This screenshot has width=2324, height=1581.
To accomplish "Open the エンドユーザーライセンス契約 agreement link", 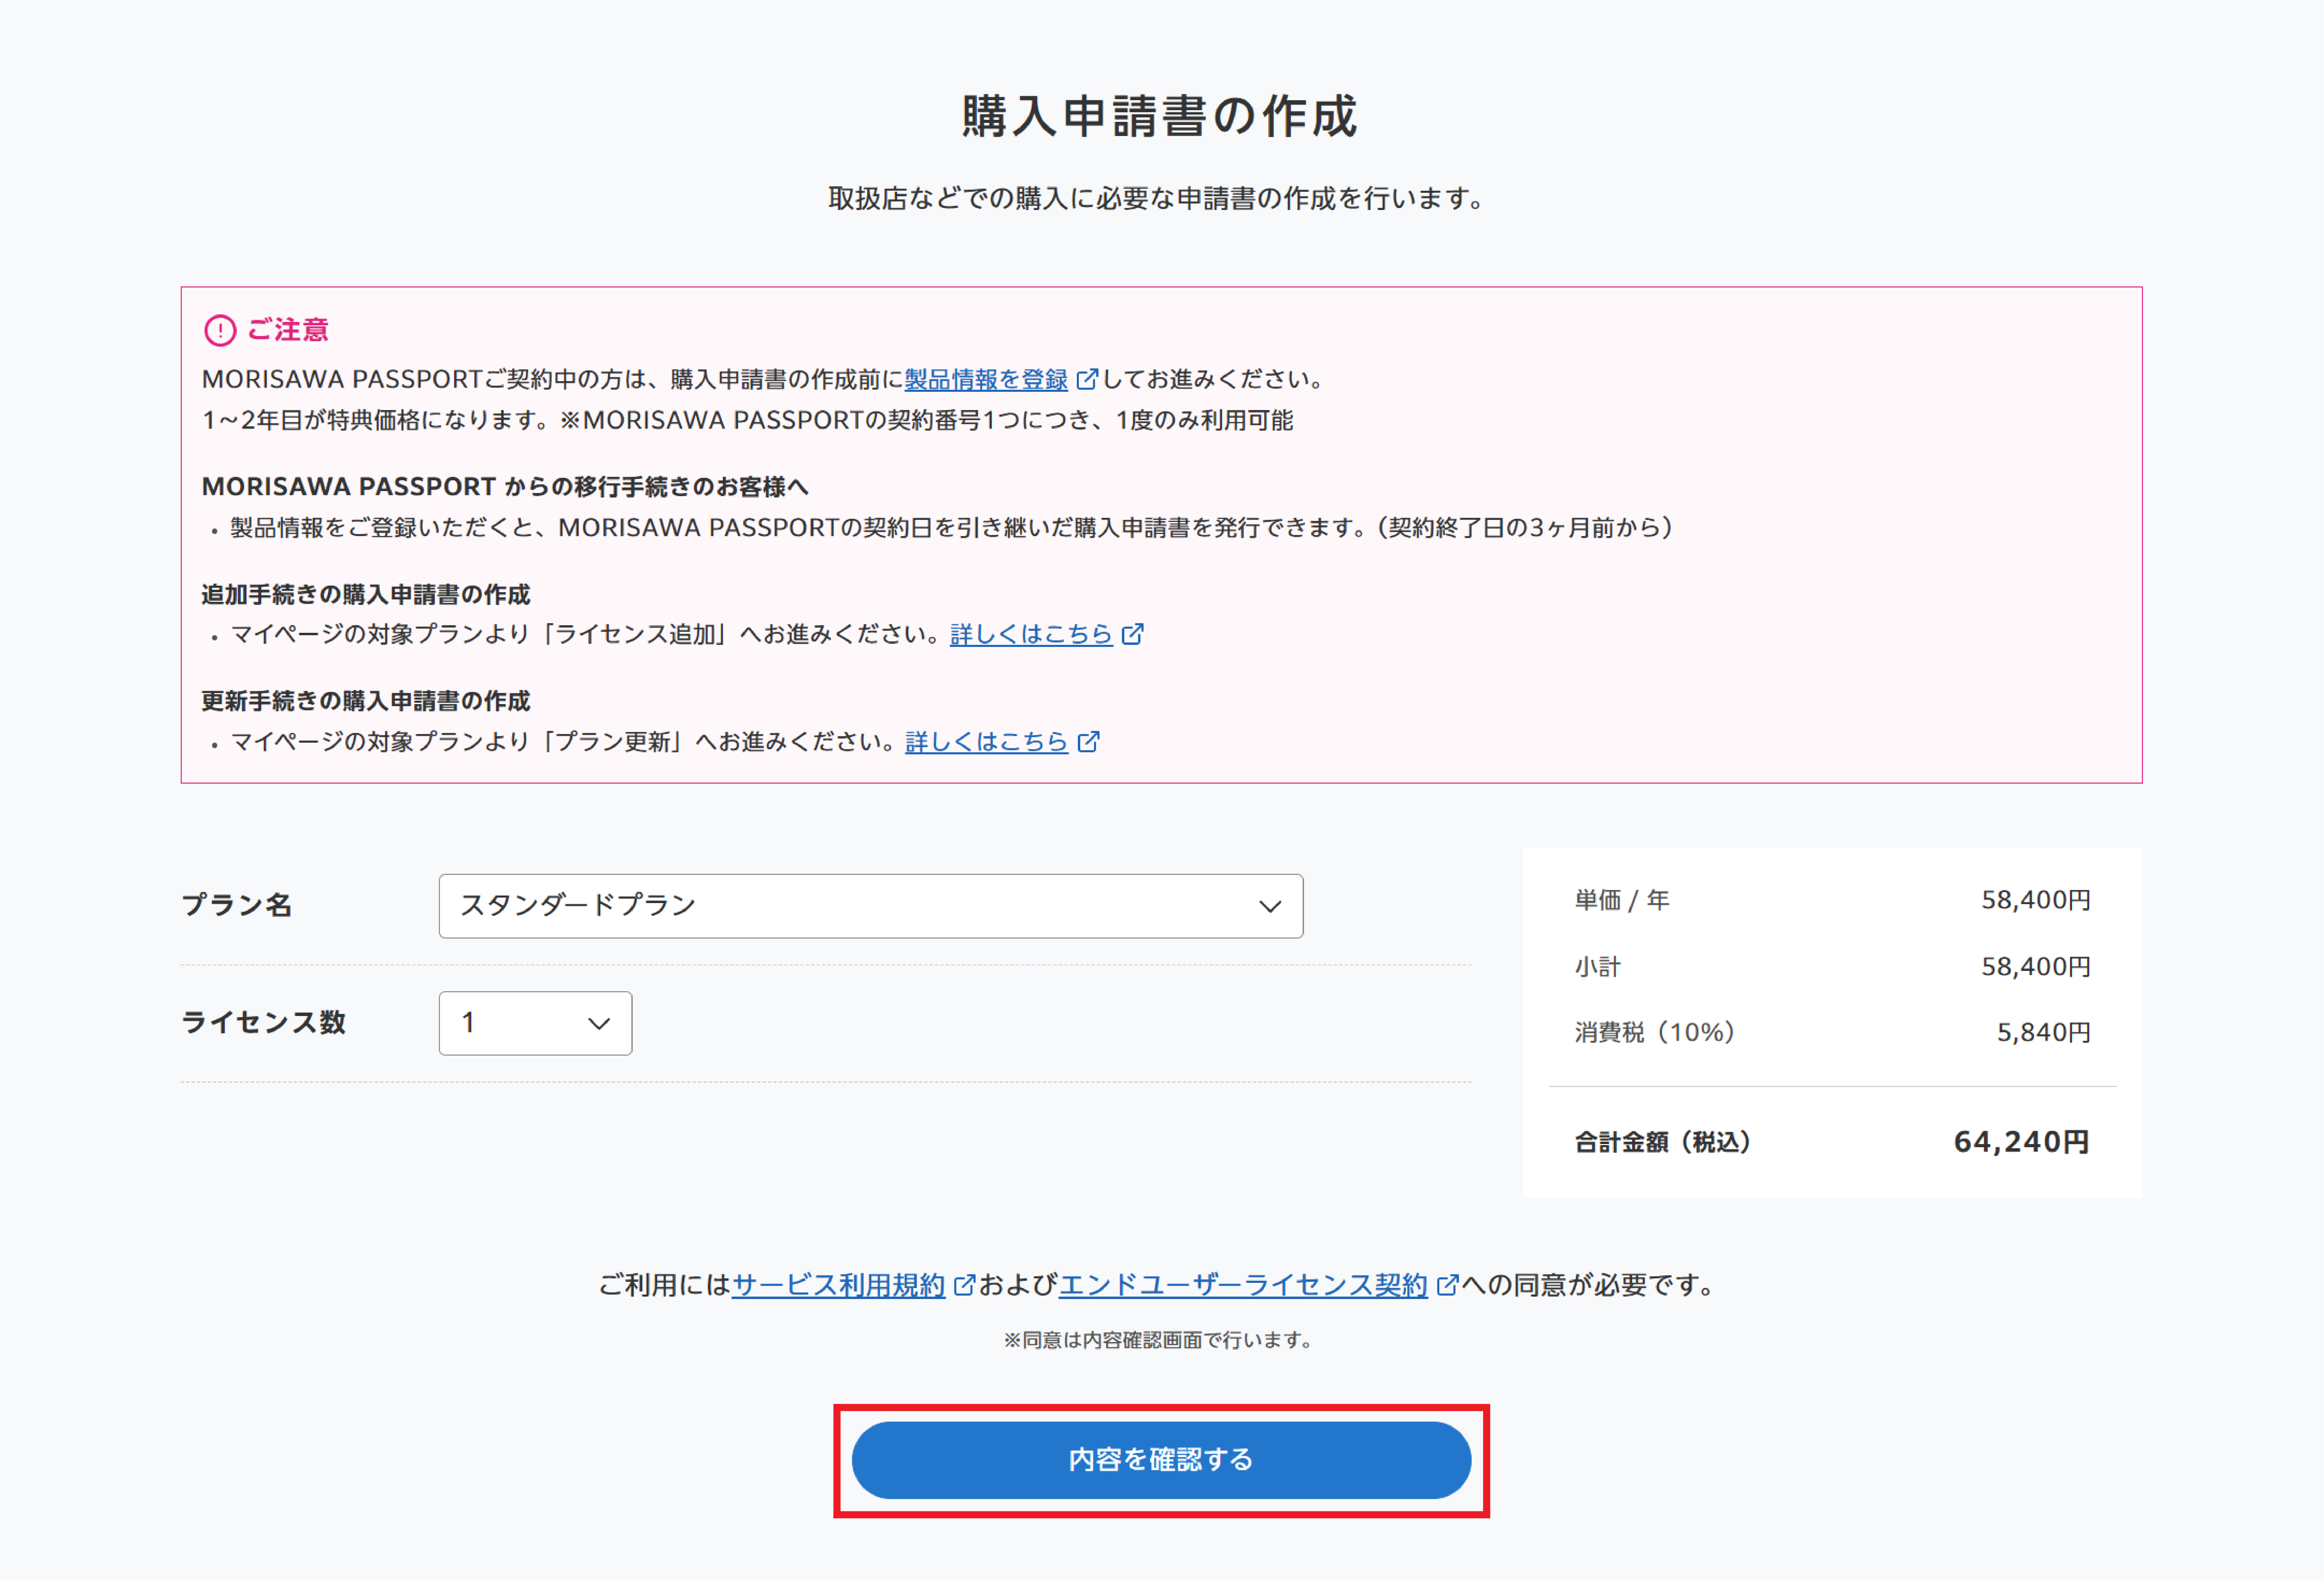I will [1242, 1285].
